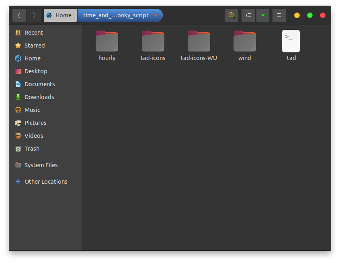The width and height of the screenshot is (340, 263).
Task: Expand the current folder breadcrumb dropdown arrow
Action: tap(156, 15)
